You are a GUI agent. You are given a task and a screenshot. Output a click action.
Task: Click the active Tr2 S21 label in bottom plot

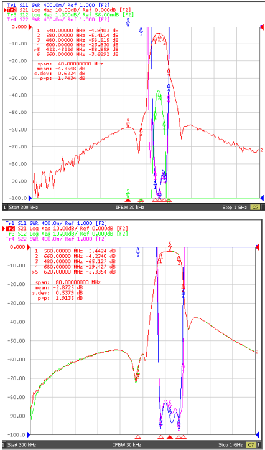point(67,229)
